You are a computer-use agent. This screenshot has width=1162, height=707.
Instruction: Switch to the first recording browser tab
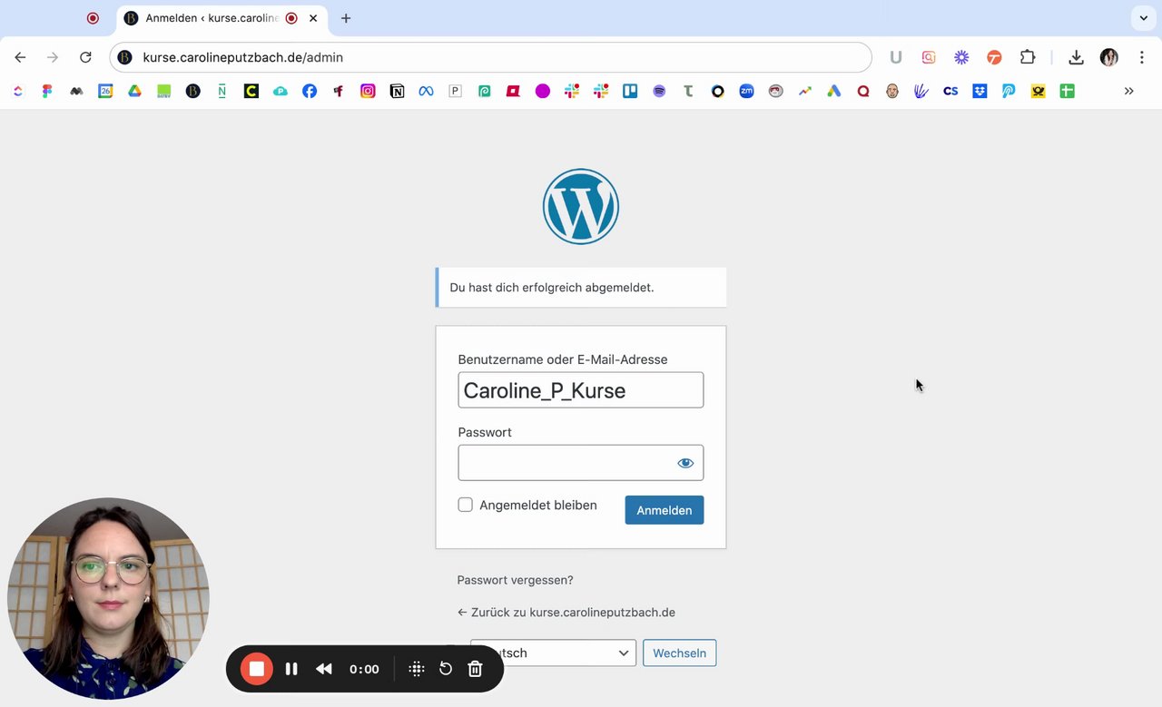[x=93, y=18]
